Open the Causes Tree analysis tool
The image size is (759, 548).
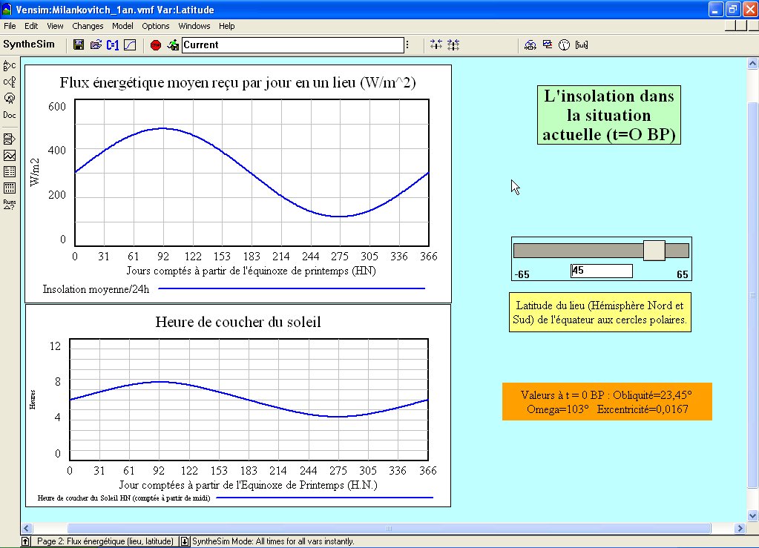[10, 66]
